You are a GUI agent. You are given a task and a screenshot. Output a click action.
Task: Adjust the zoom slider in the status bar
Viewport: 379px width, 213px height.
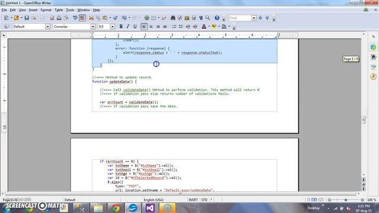[346, 200]
